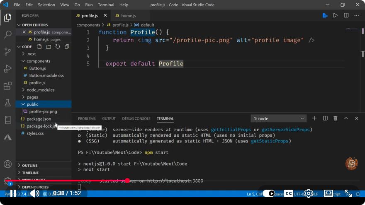Toggle the video autoplay switch

tap(269, 193)
